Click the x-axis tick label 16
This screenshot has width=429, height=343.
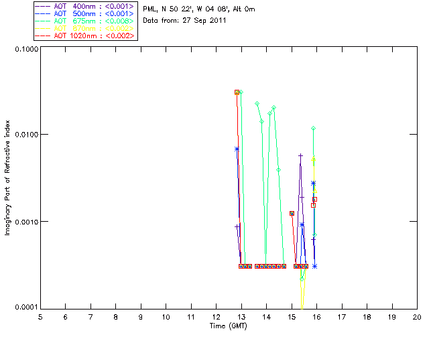(317, 317)
